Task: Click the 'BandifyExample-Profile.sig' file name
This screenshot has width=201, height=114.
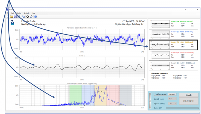Action: pos(33,24)
